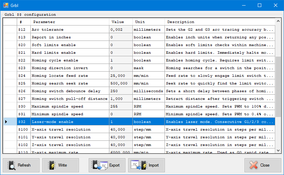Click the Value column header
The image size is (284, 175).
121,22
